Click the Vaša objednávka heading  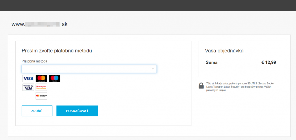pos(224,51)
